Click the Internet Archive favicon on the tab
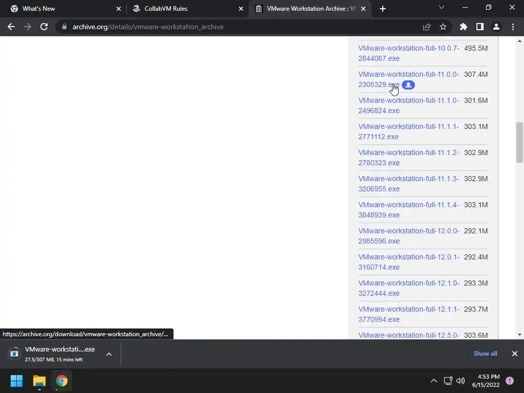This screenshot has width=524, height=393. point(258,9)
